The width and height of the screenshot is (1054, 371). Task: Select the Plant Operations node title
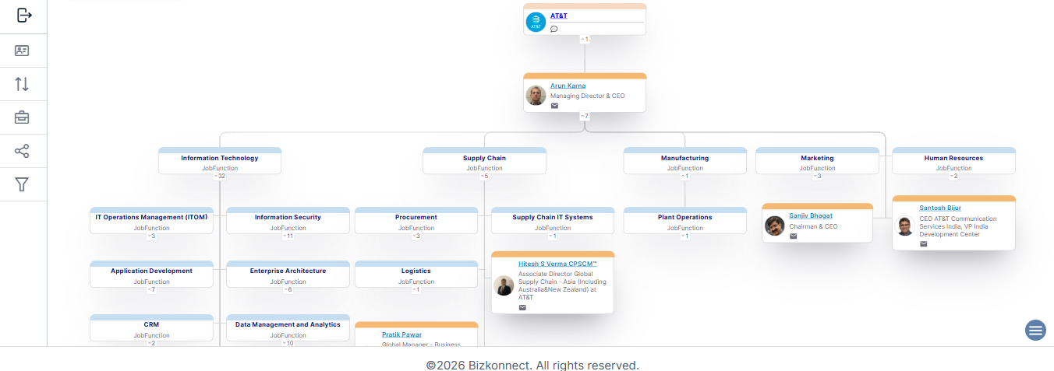tap(684, 217)
